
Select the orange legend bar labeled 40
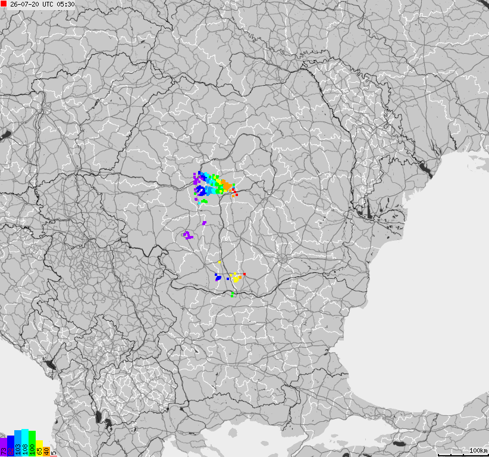point(46,452)
